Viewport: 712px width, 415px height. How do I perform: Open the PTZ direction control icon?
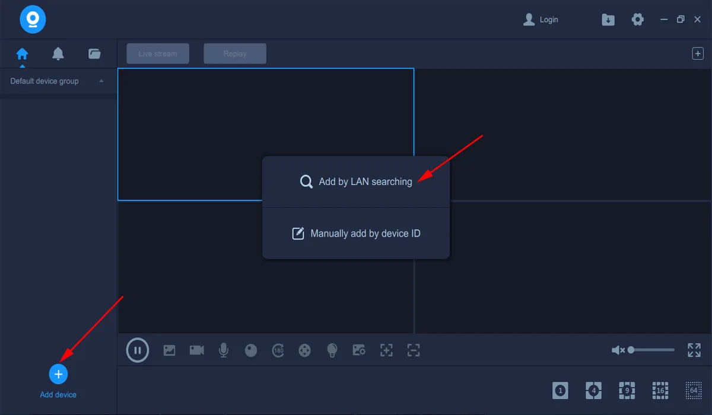(x=304, y=350)
